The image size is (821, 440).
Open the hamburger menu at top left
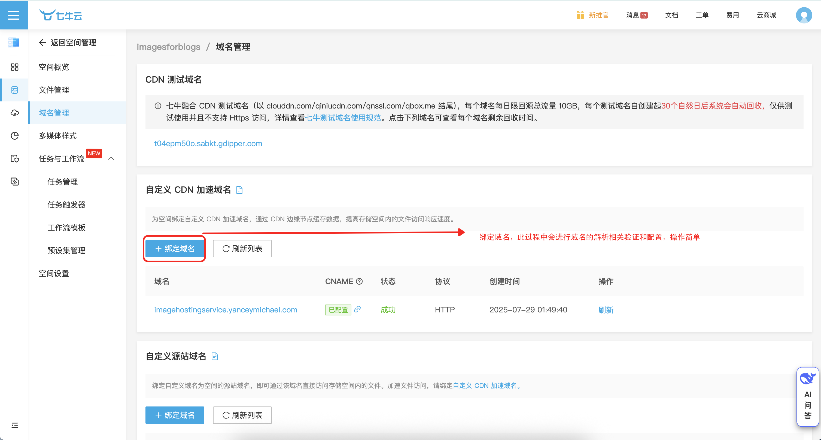point(14,15)
